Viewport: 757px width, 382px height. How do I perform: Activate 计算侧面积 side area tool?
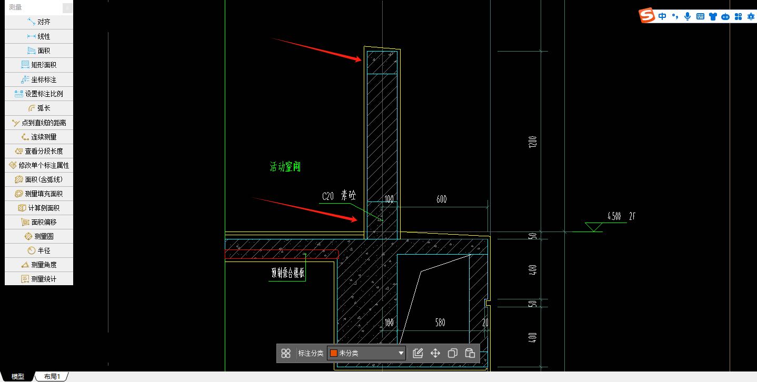click(39, 208)
